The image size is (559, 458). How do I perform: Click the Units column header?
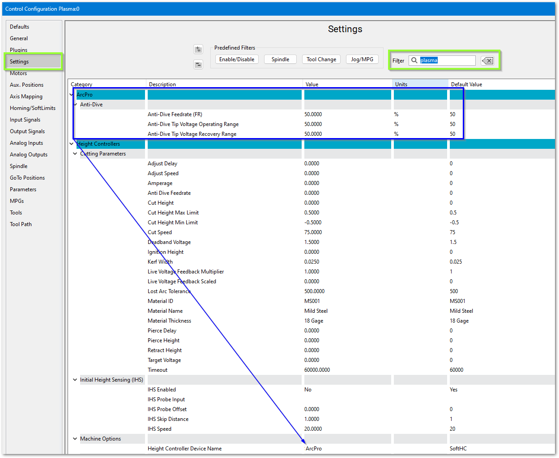click(420, 84)
